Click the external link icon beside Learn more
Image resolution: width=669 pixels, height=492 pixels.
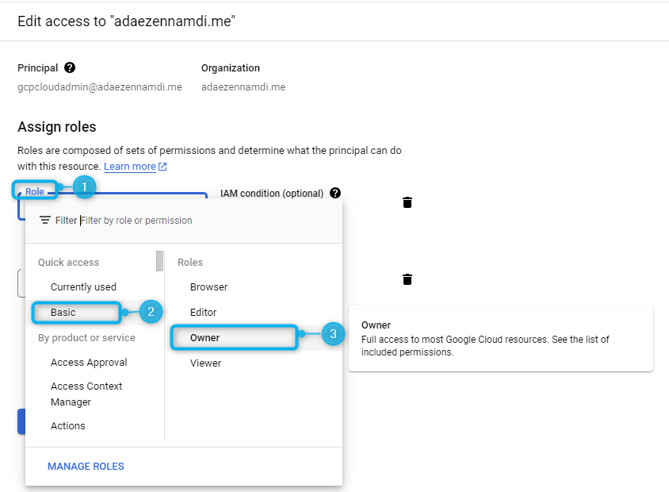[x=162, y=167]
